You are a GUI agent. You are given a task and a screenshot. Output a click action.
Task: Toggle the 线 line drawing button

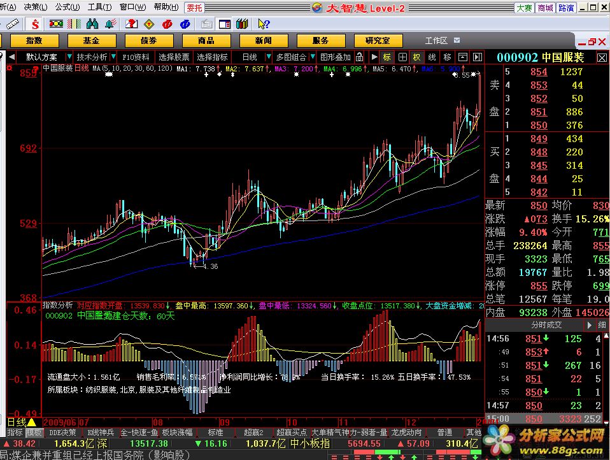(432, 57)
